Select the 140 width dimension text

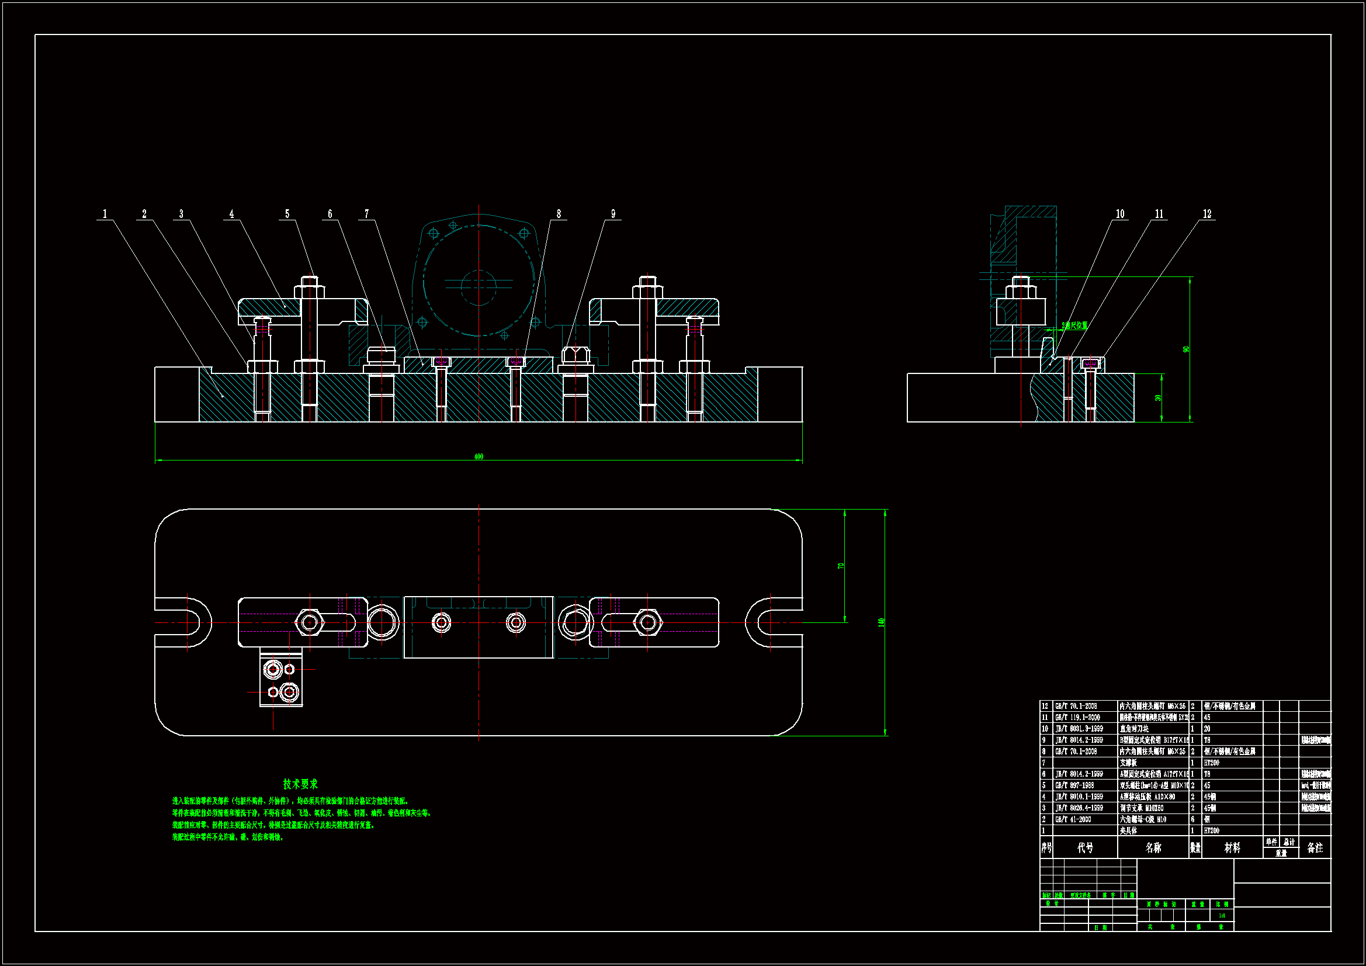881,622
